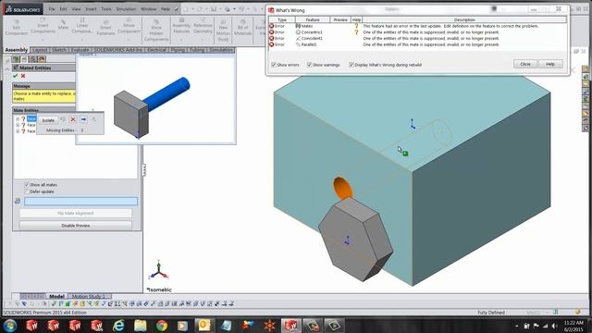Open Chrome from taskbar
592x333 pixels.
click(162, 326)
